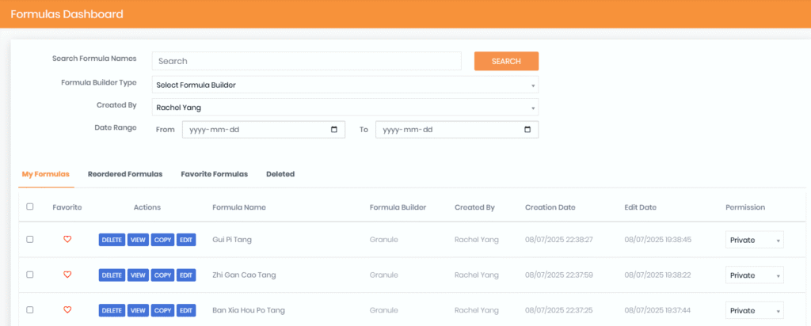
Task: Change Permission dropdown for Zhi Gan Cao Tang
Action: 754,275
